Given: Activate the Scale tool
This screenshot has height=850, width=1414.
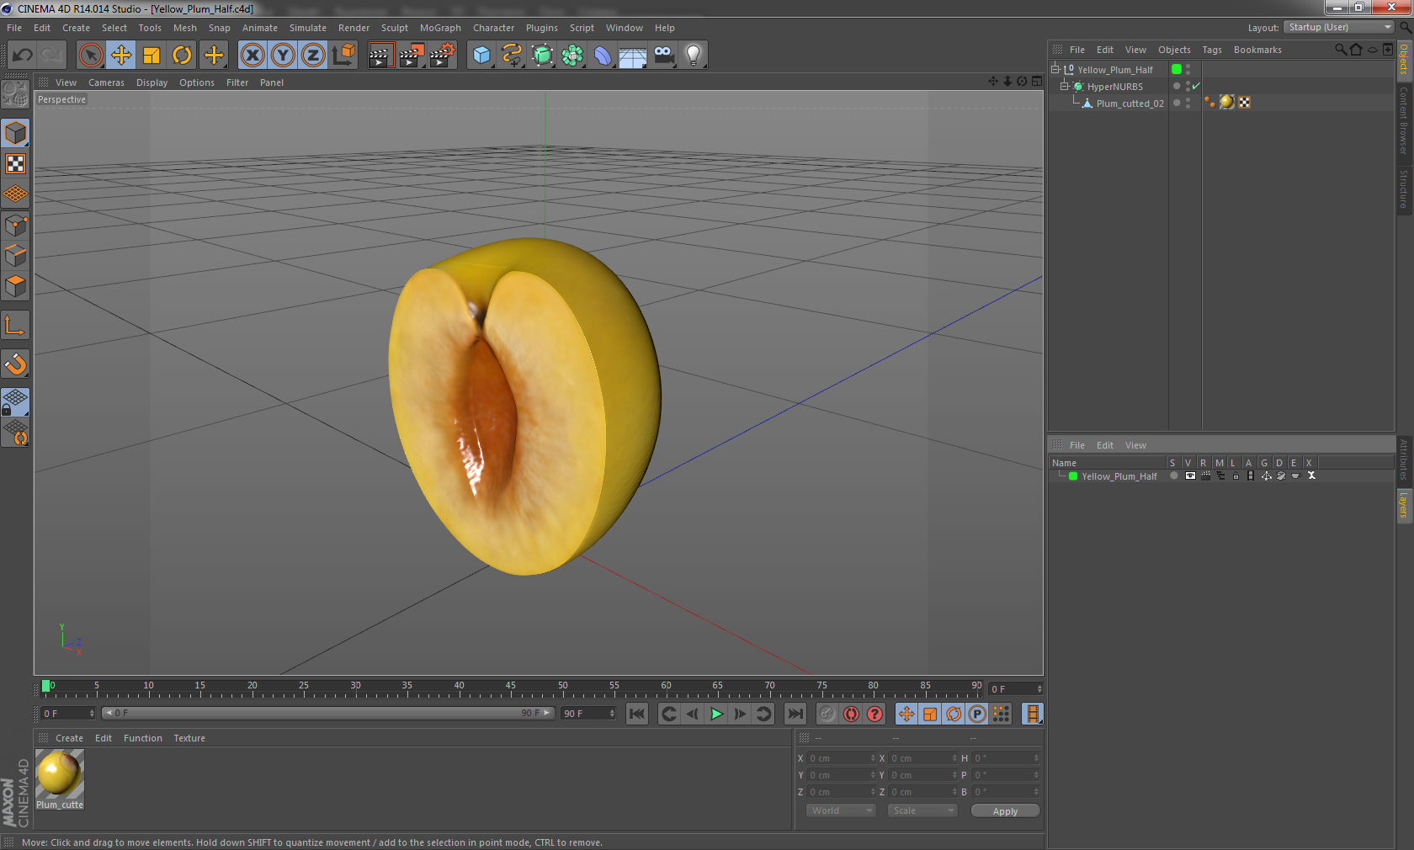Looking at the screenshot, I should coord(151,56).
